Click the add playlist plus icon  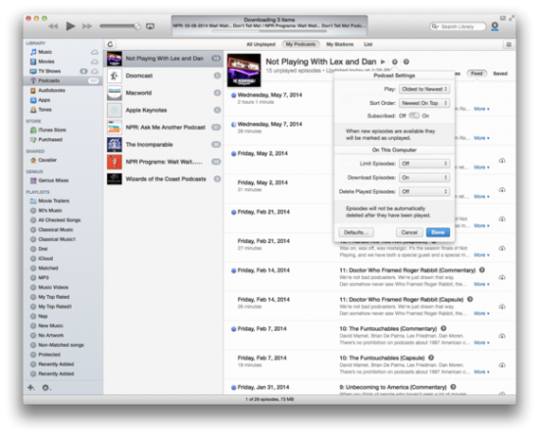tap(31, 388)
